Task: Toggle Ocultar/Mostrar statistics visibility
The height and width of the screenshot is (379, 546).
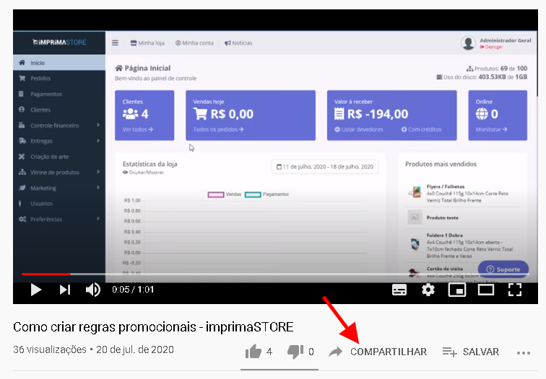Action: click(x=143, y=172)
